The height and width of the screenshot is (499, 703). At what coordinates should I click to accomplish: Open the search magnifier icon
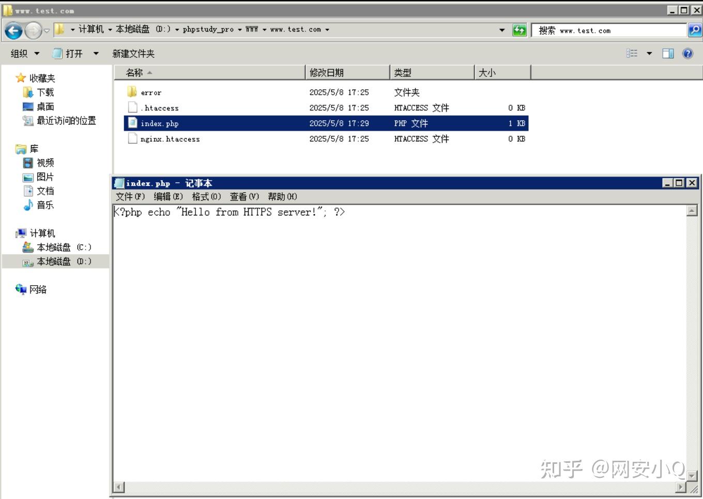tap(694, 30)
